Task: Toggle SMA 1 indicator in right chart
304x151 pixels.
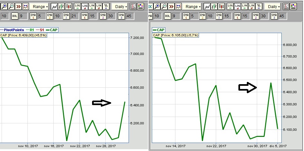Action: [237, 16]
